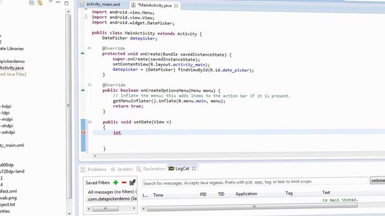
Task: Edit the selected LogCat filter
Action: [132, 182]
